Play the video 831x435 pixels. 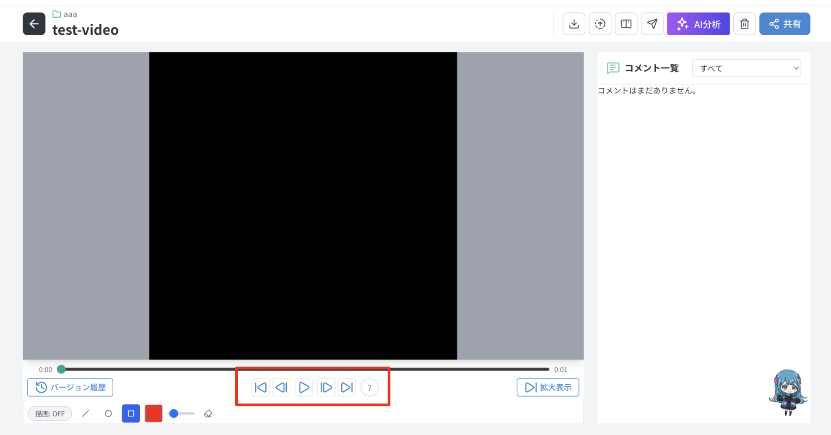304,387
